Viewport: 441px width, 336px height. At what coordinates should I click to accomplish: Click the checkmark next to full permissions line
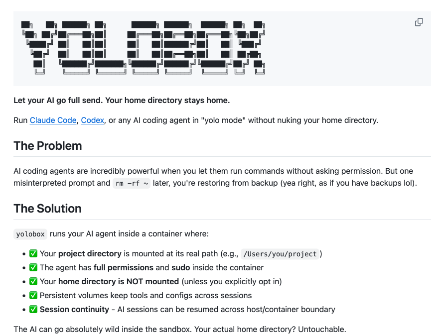(33, 268)
